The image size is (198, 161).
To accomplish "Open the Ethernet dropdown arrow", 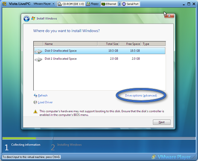I will click(x=119, y=4).
